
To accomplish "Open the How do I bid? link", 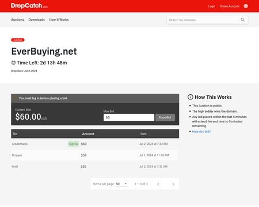I will click(x=201, y=132).
